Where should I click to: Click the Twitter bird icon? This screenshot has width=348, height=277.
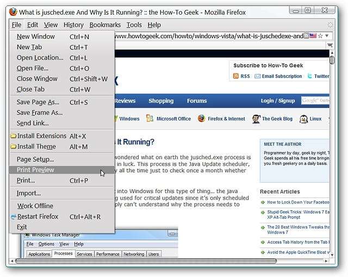point(309,76)
